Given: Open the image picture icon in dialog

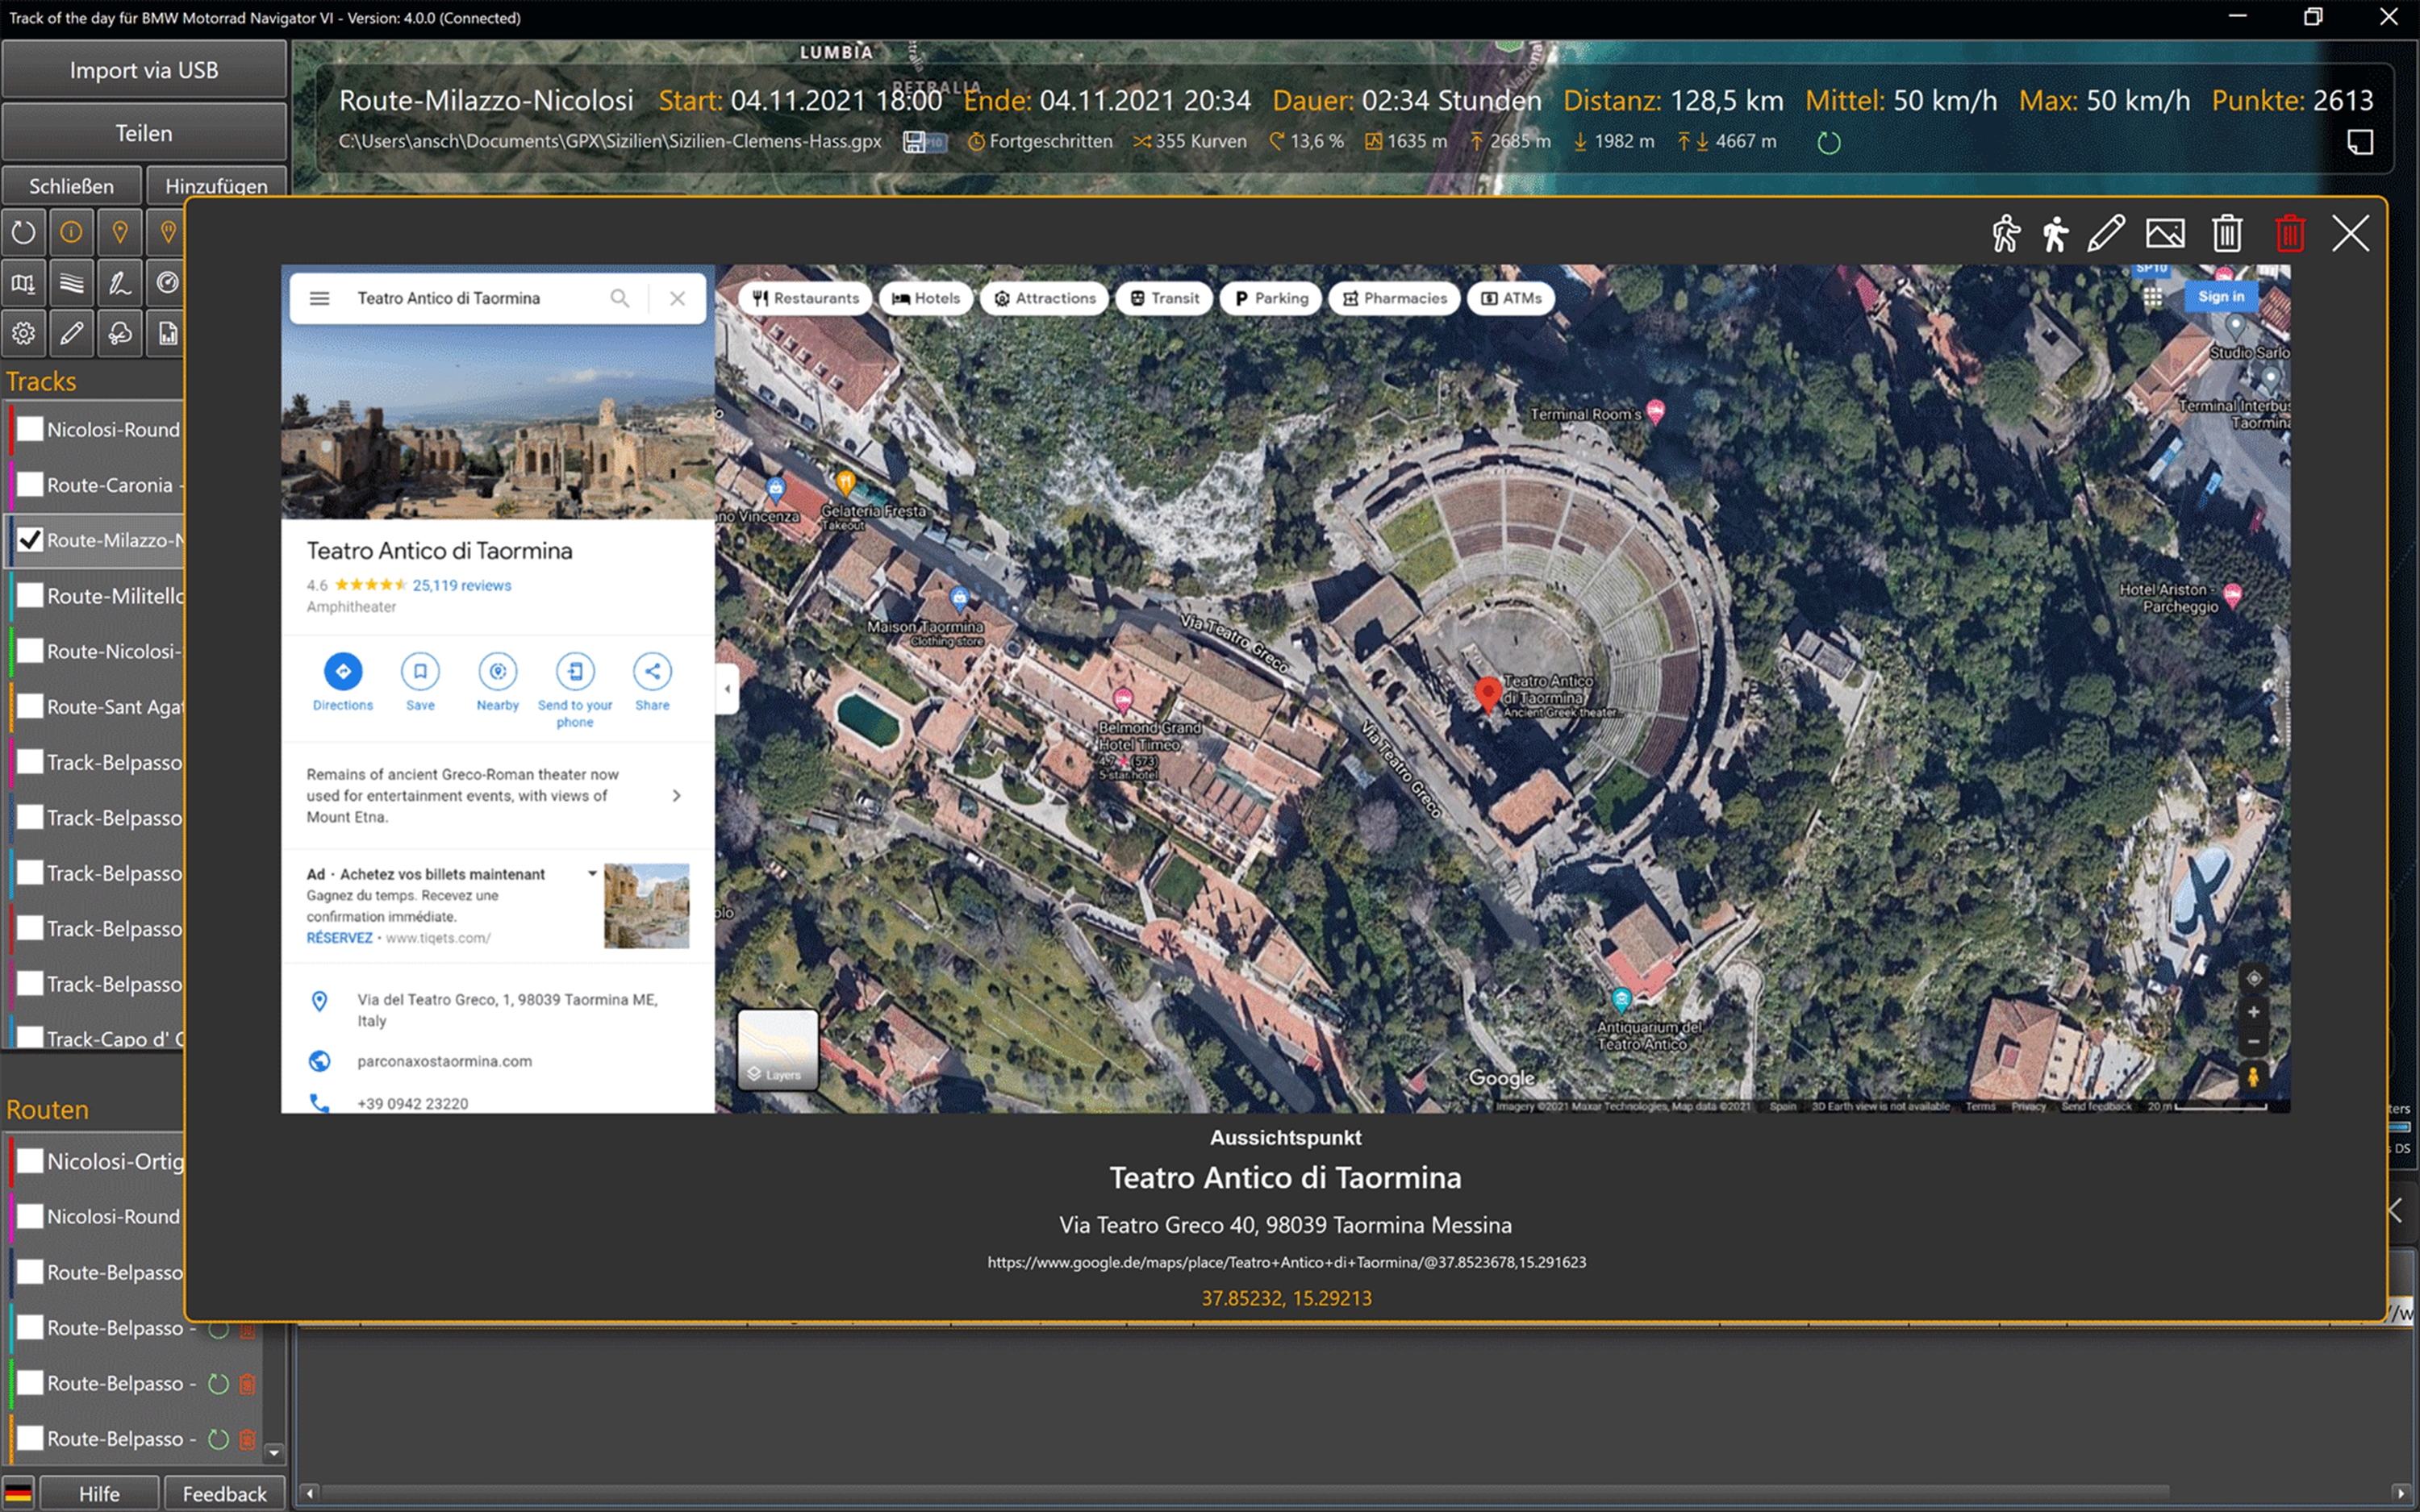Looking at the screenshot, I should (2164, 234).
